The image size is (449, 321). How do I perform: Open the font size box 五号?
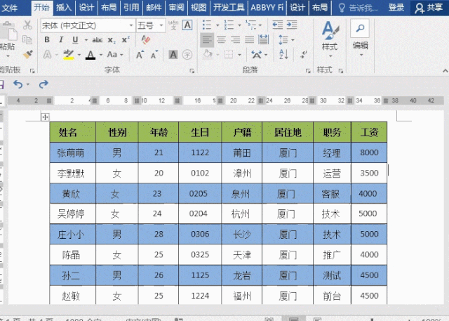point(151,25)
